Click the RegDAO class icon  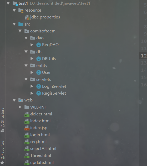[x=39, y=45]
